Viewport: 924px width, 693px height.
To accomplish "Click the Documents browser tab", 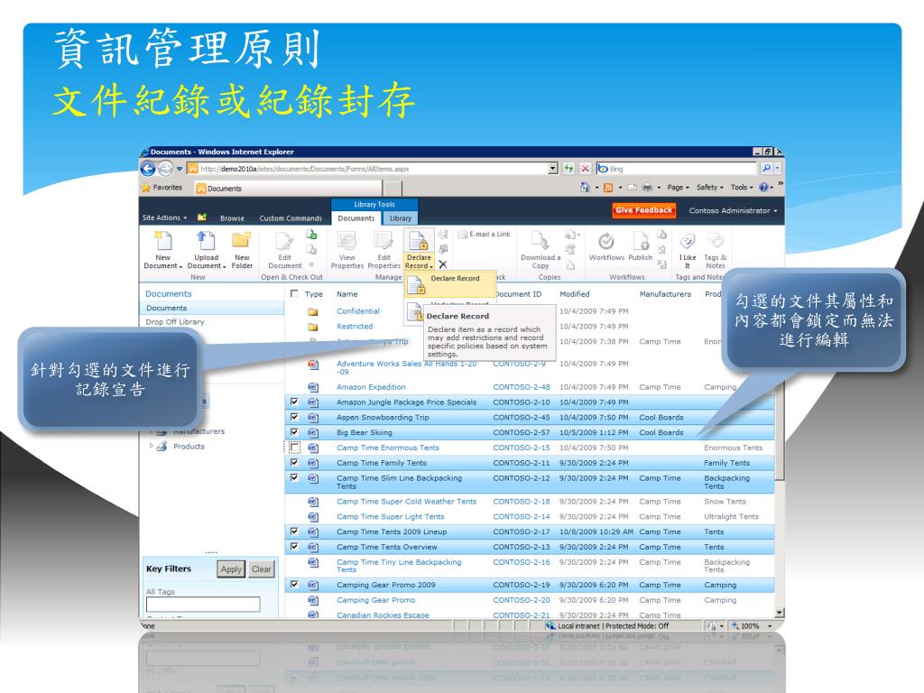I will [289, 189].
